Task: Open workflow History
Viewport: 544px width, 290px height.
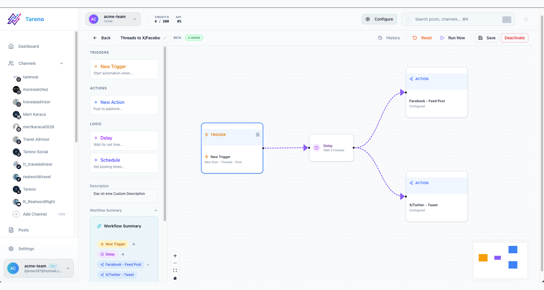Action: click(389, 38)
